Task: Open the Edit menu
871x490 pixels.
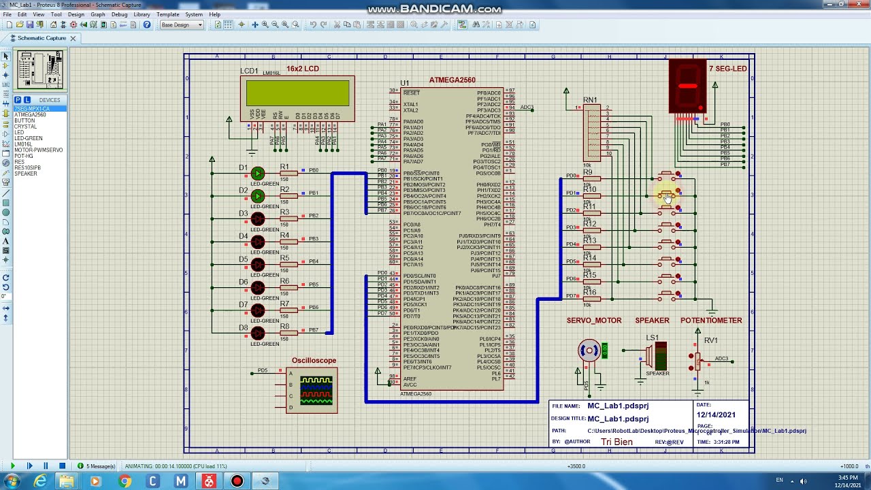Action: click(x=22, y=14)
